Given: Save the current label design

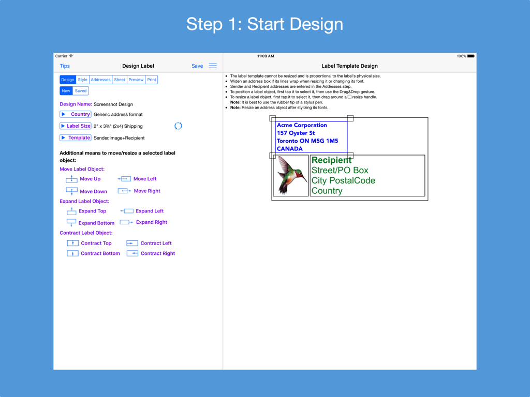Looking at the screenshot, I should point(197,66).
